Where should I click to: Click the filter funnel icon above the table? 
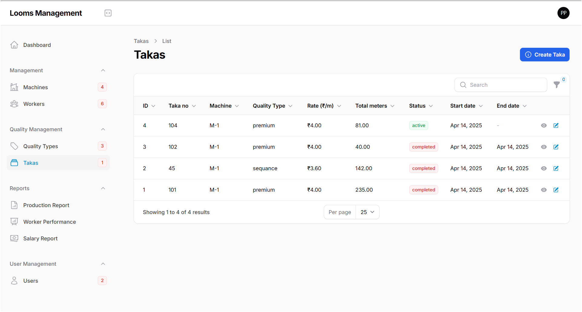coord(557,85)
